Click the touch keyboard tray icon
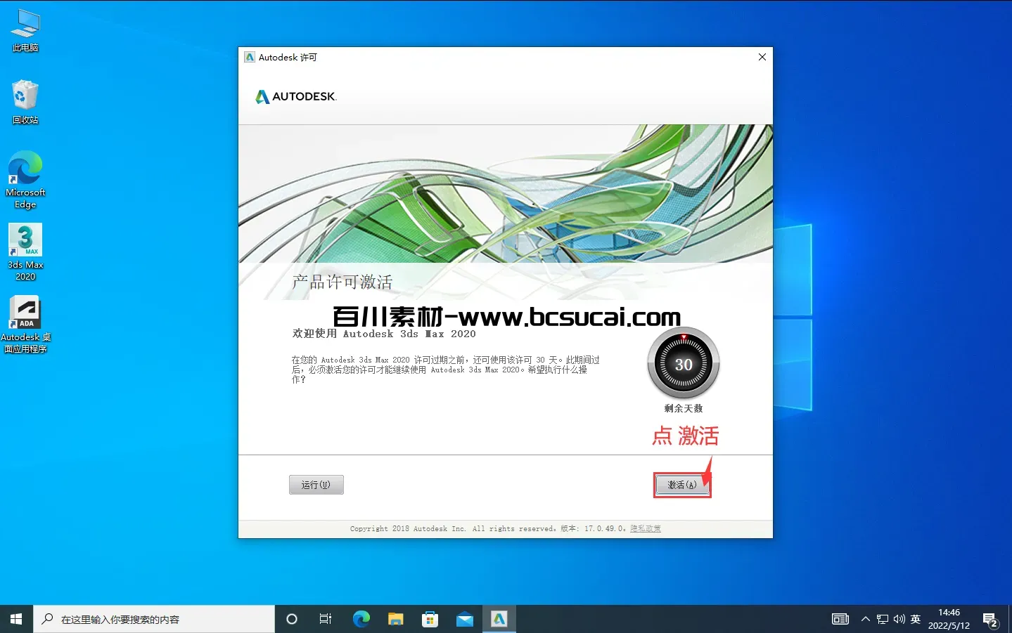 coord(840,619)
